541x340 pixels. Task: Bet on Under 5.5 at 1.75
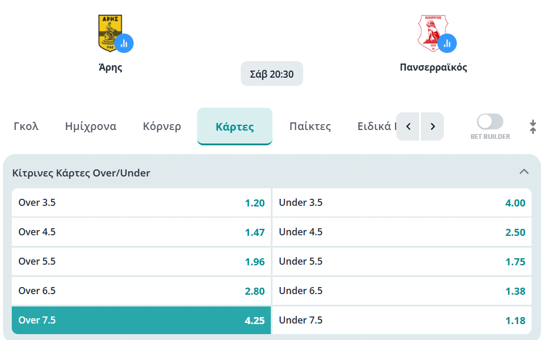[x=401, y=262]
